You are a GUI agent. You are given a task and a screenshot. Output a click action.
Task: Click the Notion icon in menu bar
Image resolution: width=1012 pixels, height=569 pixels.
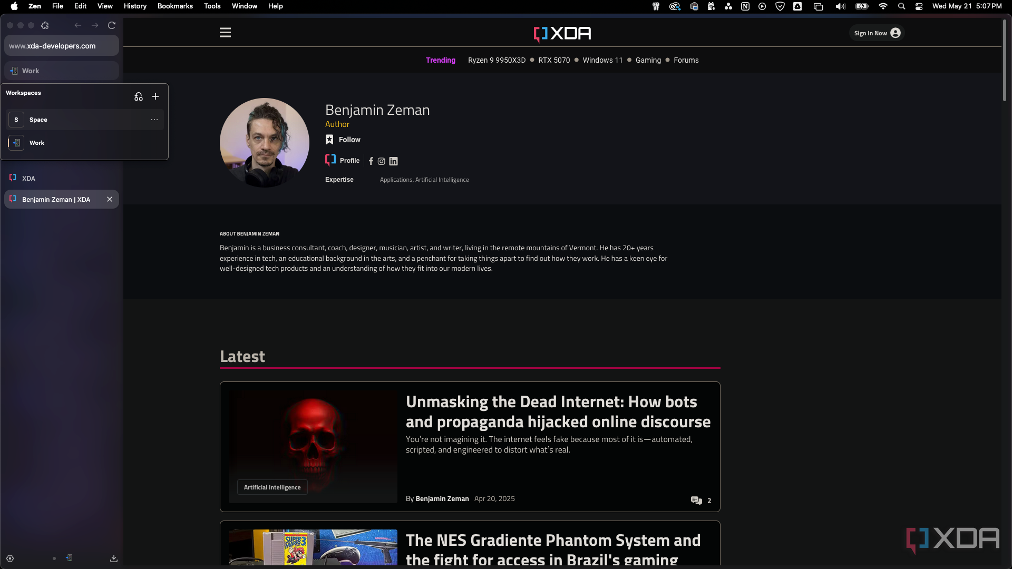click(745, 6)
